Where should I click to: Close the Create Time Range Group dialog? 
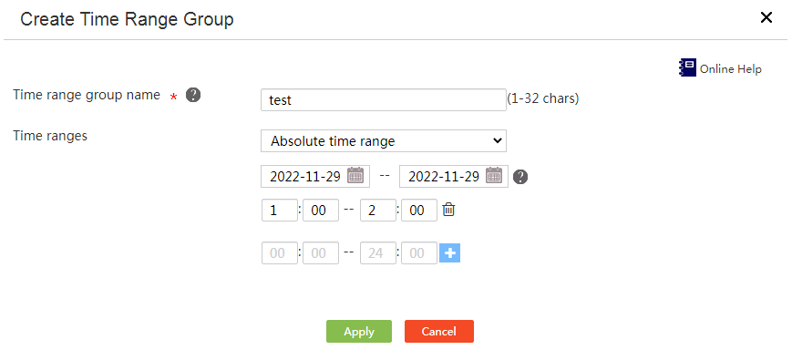pos(766,18)
